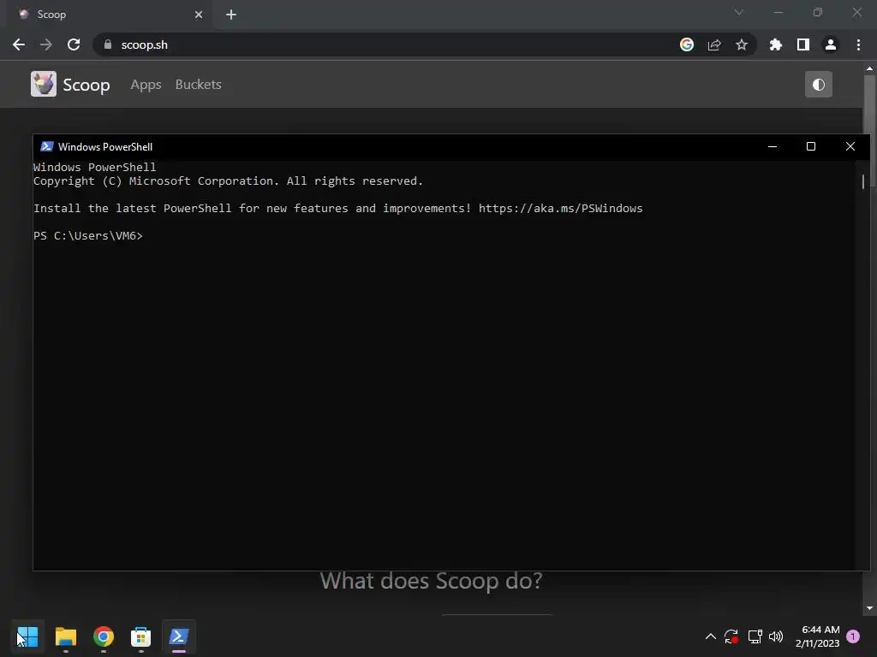Open the Buckets page link

pos(199,85)
